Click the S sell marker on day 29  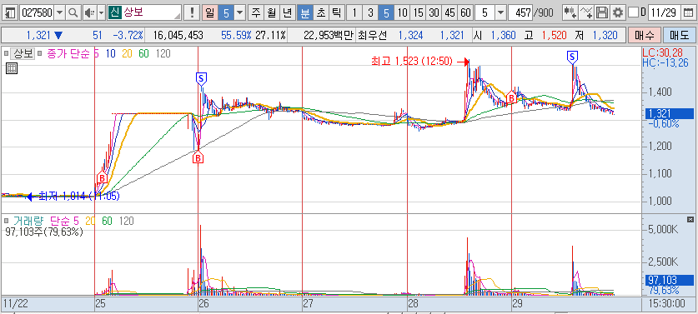pos(572,57)
